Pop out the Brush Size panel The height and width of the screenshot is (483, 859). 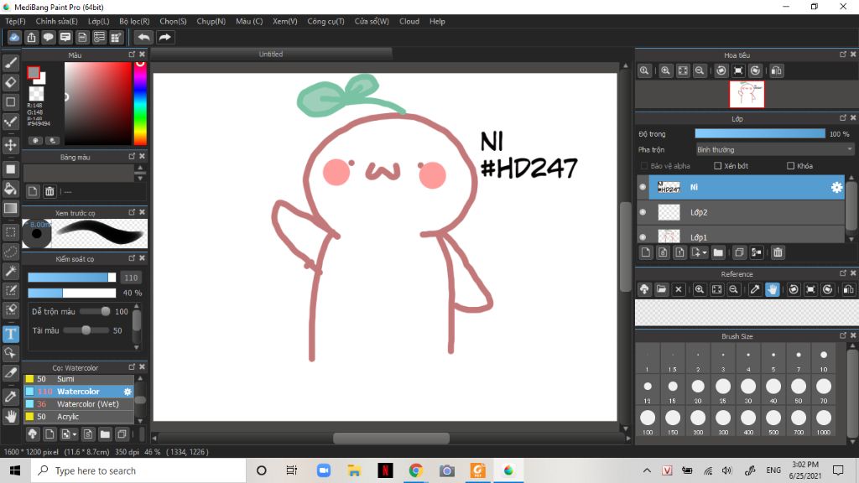click(x=842, y=335)
